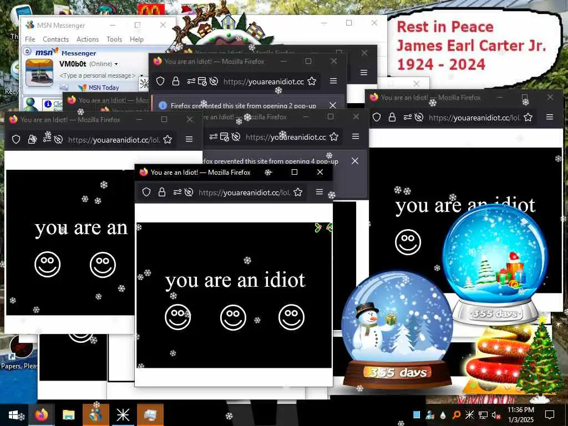Click MSN Messenger taskbar button
Viewport: 568px width, 426px height.
(95, 415)
